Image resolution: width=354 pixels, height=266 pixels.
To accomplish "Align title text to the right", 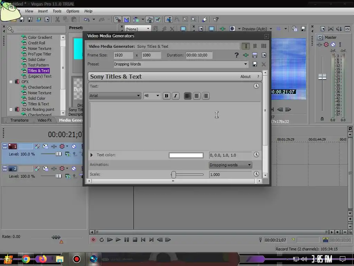I will (x=205, y=96).
